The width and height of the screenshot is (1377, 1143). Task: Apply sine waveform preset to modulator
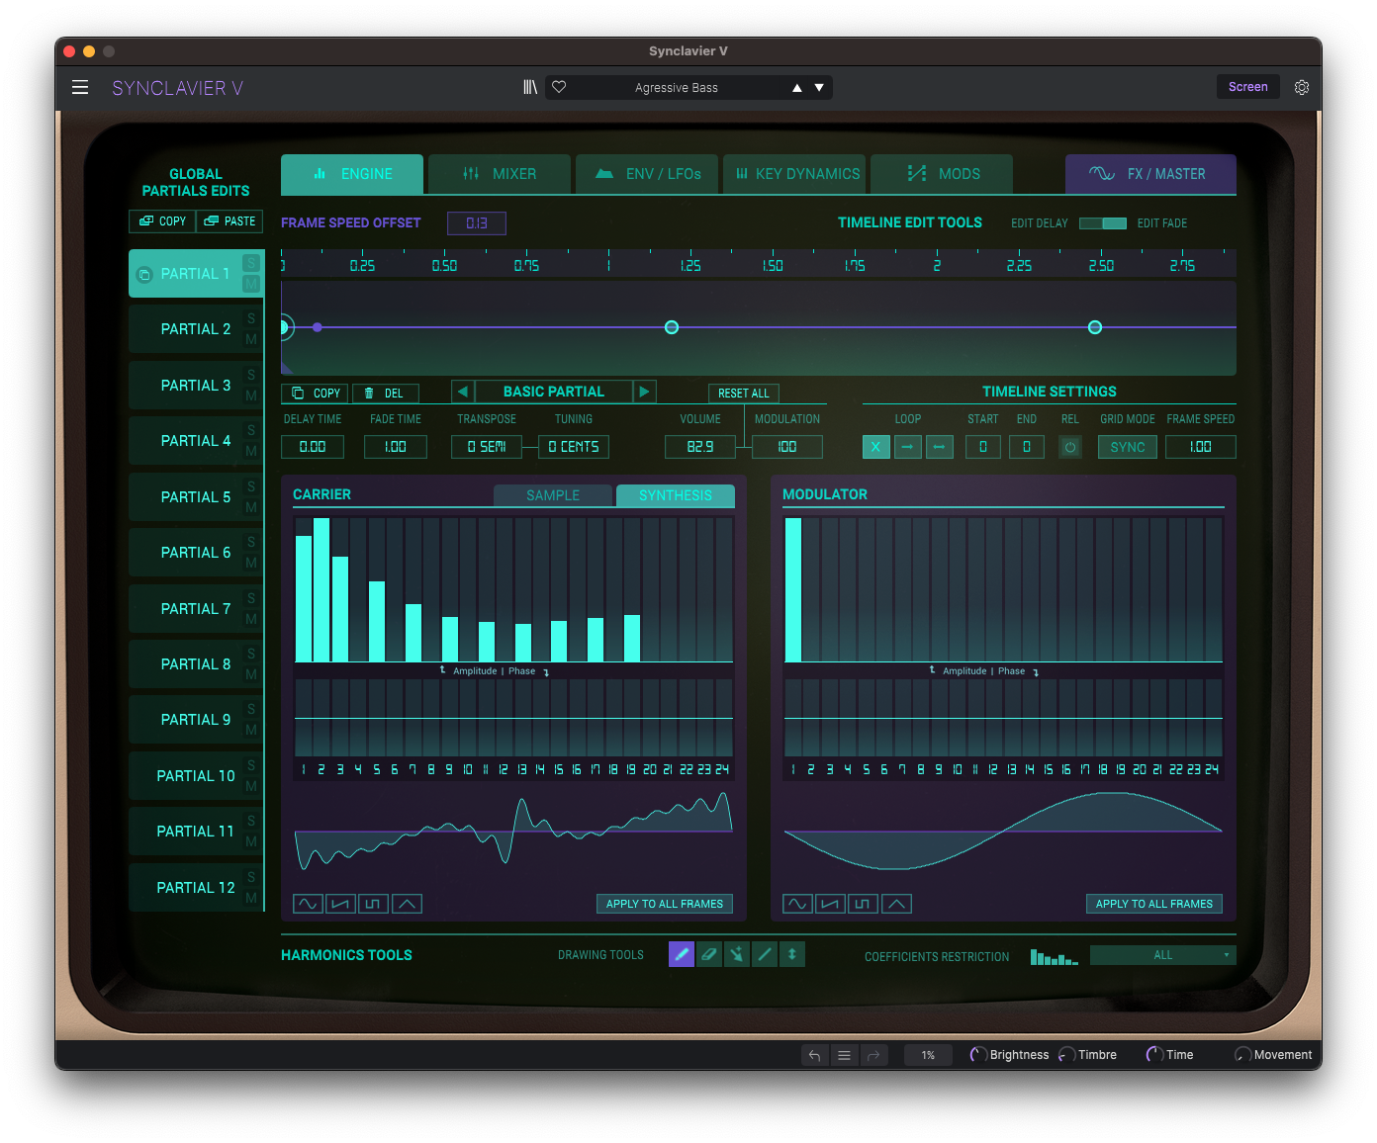pyautogui.click(x=797, y=904)
